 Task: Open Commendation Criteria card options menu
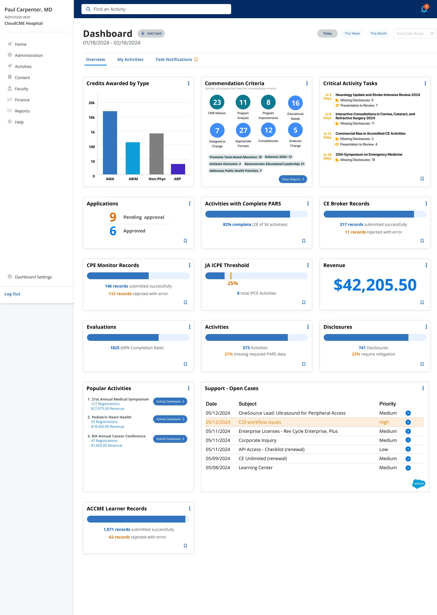(307, 83)
